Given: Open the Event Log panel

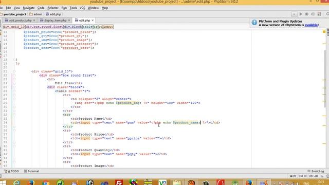Looking at the screenshot, I should 316,171.
